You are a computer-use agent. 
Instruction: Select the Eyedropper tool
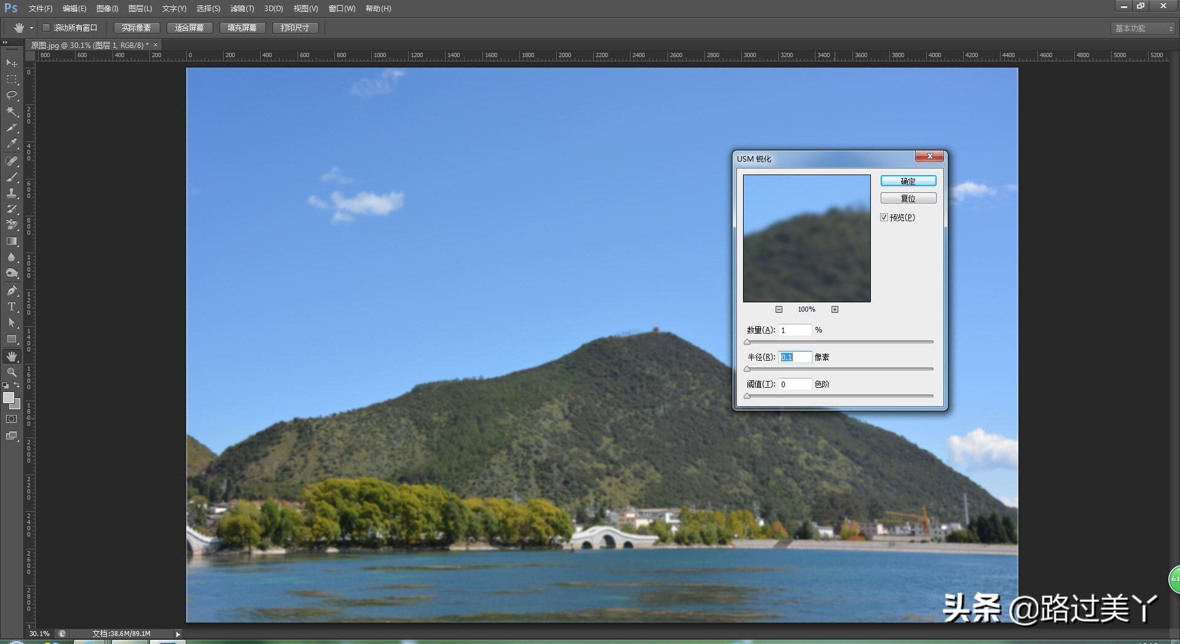[12, 143]
